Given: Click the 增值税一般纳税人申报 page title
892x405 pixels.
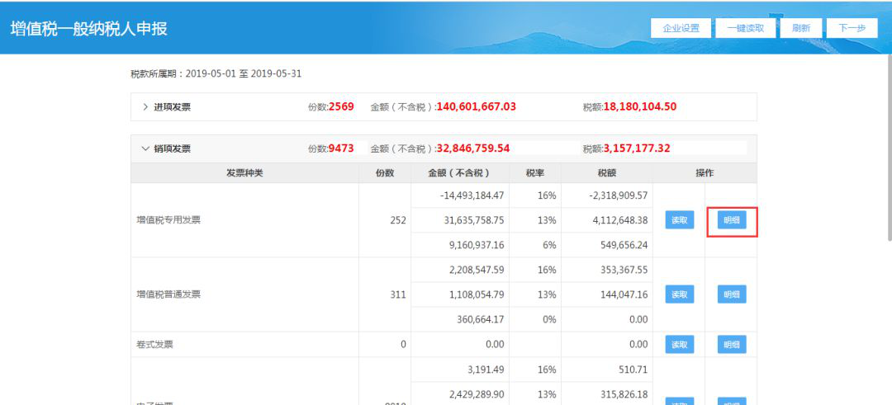Looking at the screenshot, I should point(88,28).
